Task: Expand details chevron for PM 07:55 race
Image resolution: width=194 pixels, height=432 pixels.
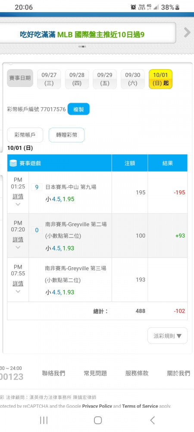Action: click(x=18, y=292)
